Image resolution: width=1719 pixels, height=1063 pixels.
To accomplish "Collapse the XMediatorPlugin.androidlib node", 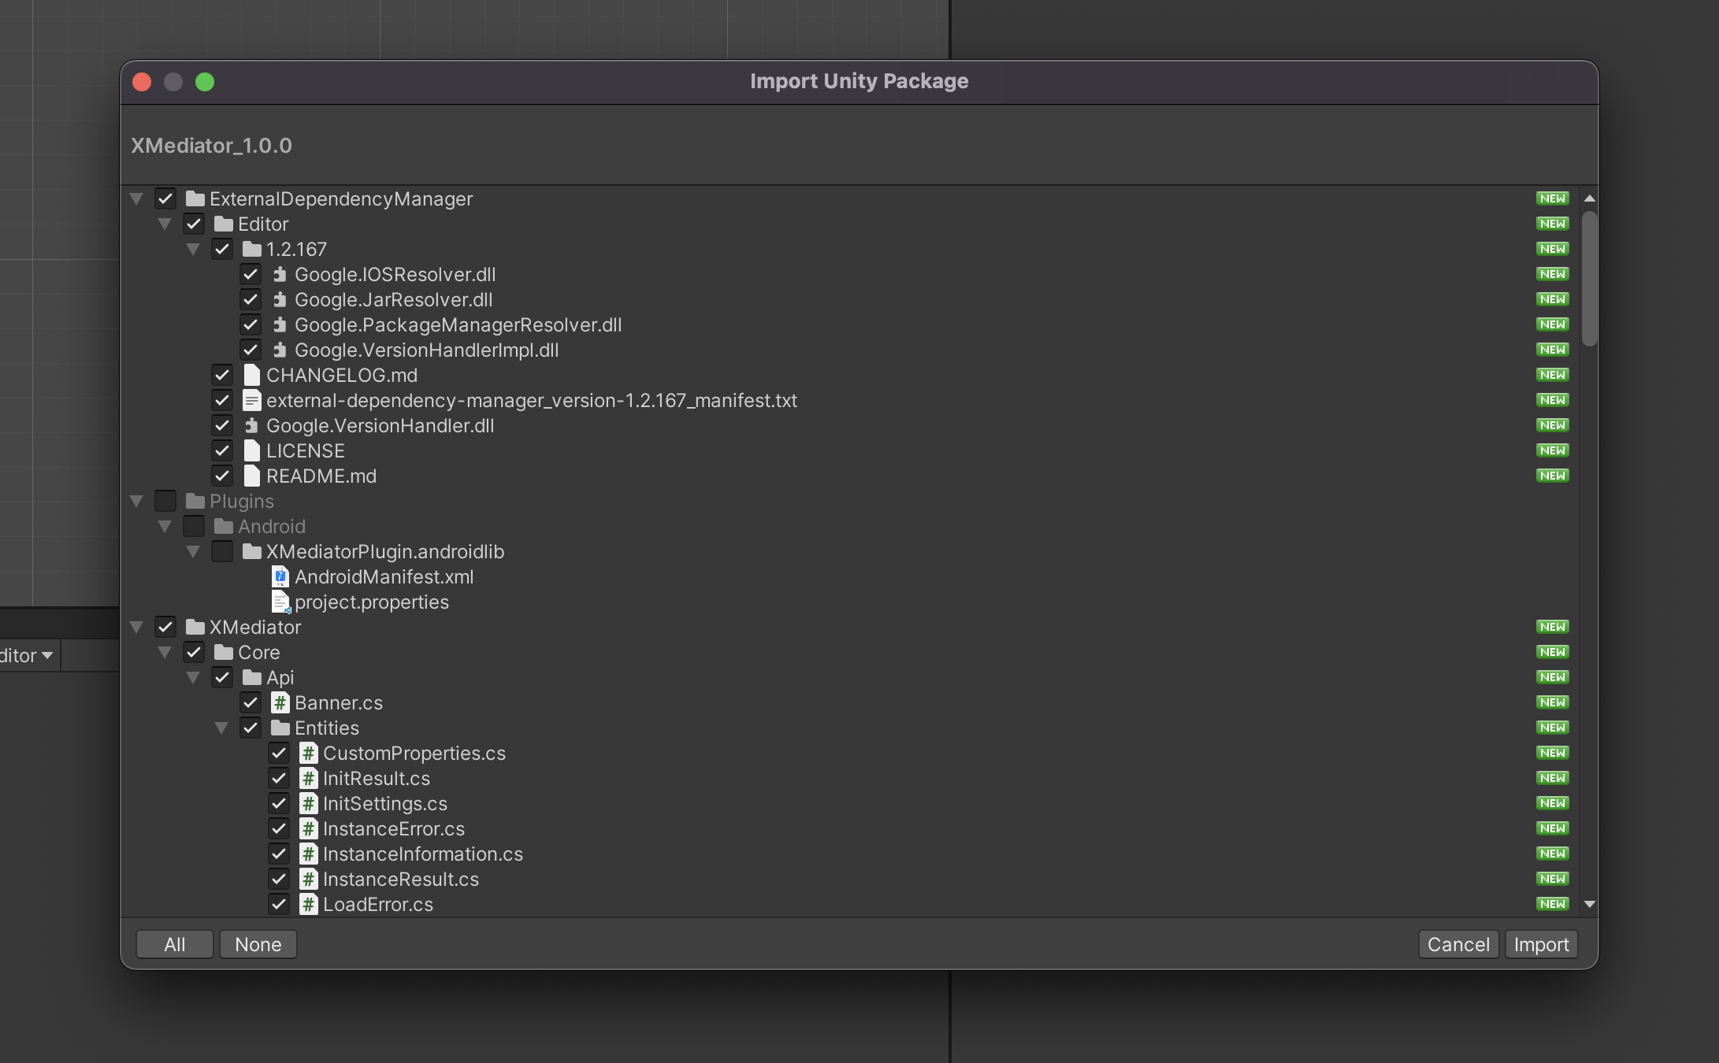I will (x=193, y=552).
